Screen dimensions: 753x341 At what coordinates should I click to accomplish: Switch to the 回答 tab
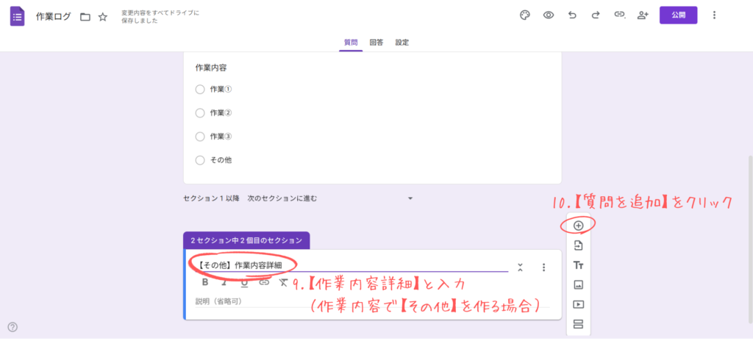coord(376,43)
